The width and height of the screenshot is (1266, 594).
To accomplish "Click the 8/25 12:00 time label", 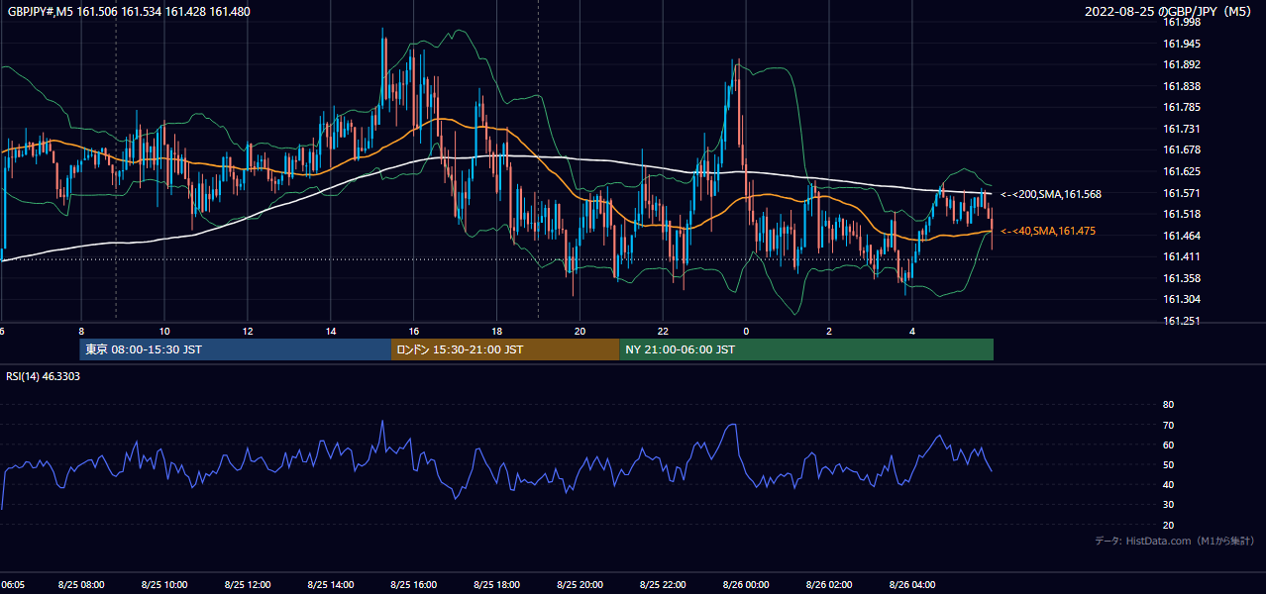I will click(248, 585).
